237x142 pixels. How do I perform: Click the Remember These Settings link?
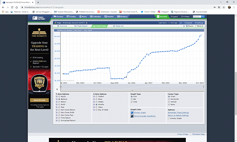[178, 113]
